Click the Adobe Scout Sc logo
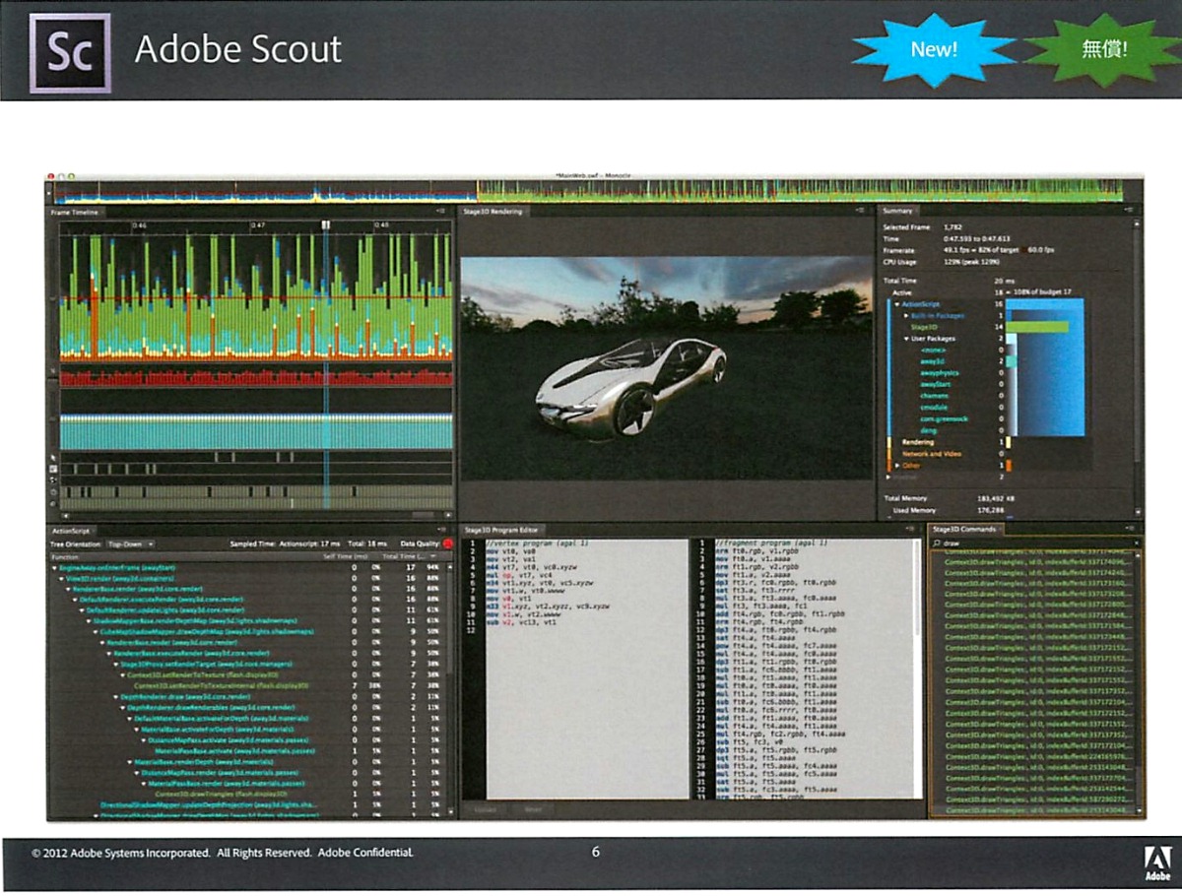This screenshot has height=896, width=1182. (x=69, y=53)
